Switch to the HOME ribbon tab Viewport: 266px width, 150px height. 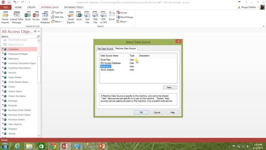(x=18, y=7)
